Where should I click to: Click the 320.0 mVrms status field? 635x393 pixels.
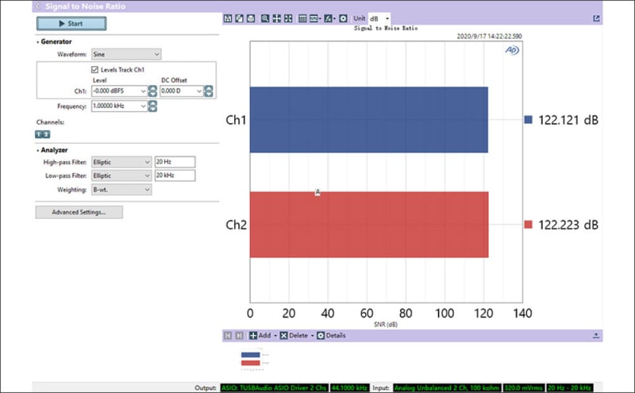(x=523, y=387)
